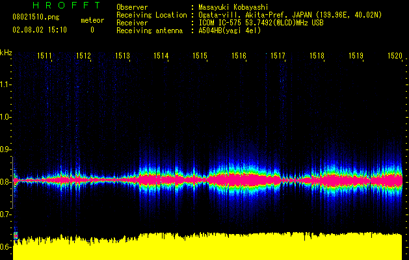
Task: Click observer name Masayuki Kobayashi
Action: (233, 7)
